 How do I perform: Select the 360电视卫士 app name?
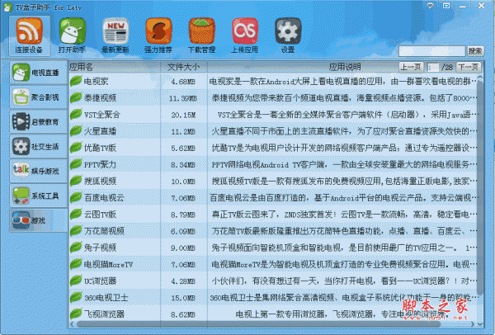click(x=106, y=298)
